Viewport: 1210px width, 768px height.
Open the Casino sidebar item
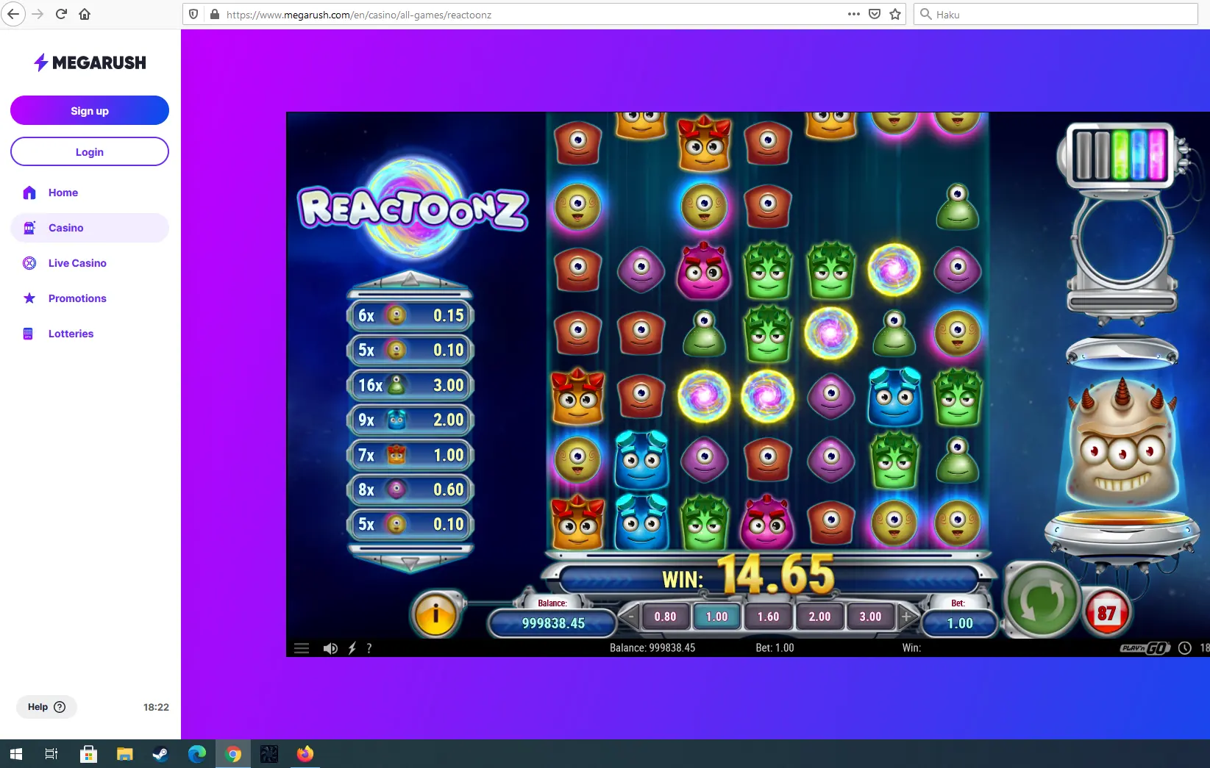coord(90,228)
